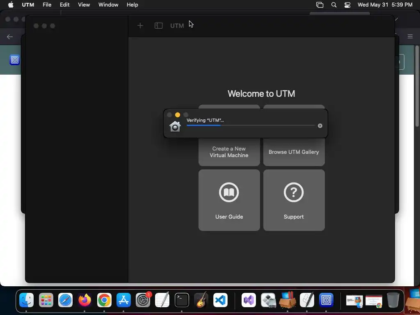Open Finder from the Dock

coord(26,300)
